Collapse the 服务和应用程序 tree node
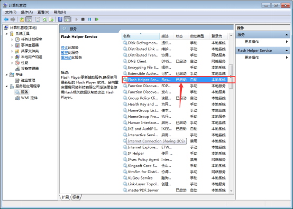This screenshot has width=293, height=209. point(6,86)
